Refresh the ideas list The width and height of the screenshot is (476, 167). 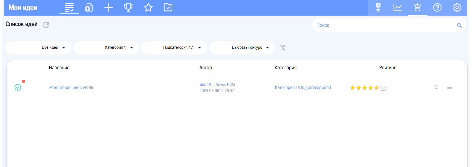click(x=46, y=25)
